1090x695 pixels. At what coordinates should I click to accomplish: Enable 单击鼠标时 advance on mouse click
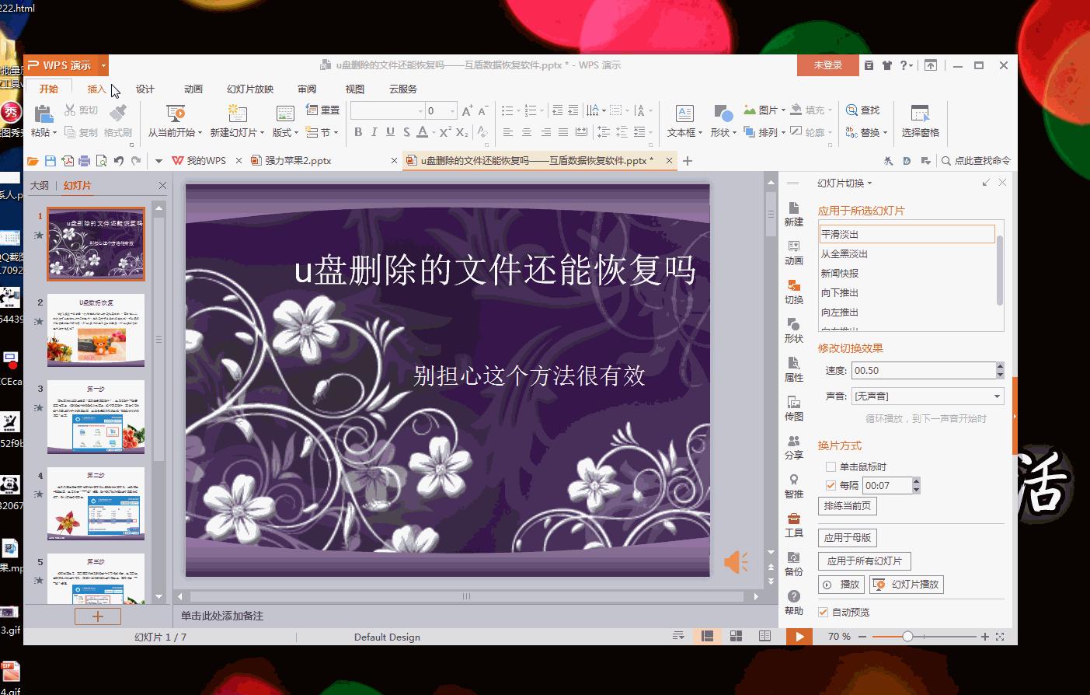pyautogui.click(x=831, y=466)
